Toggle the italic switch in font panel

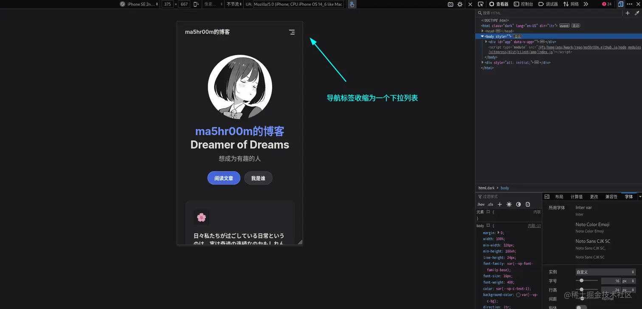581,307
